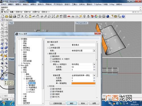
Task: Open the 颜色 & 材质显示 dropdown
Action: [x=94, y=64]
